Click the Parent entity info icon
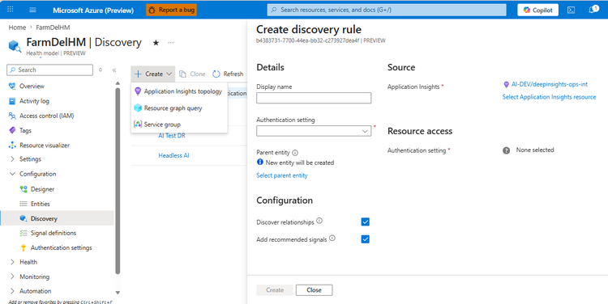This screenshot has width=608, height=304. point(295,153)
